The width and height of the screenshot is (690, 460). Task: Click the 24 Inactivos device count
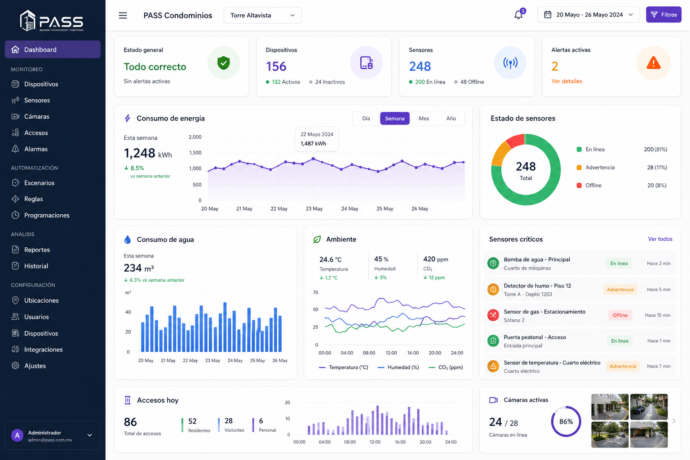(x=327, y=82)
